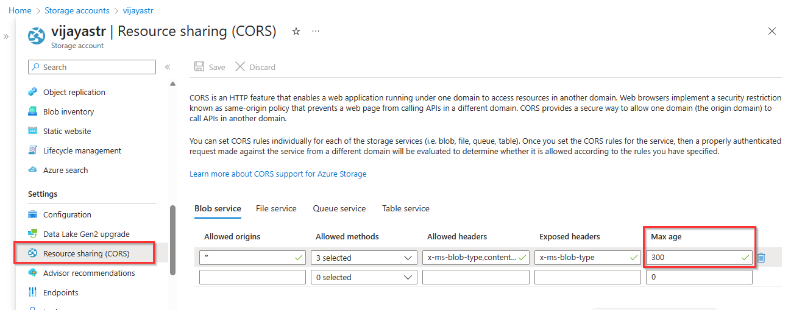Click the empty Exposed headers field in second row
The height and width of the screenshot is (310, 791).
pos(587,277)
